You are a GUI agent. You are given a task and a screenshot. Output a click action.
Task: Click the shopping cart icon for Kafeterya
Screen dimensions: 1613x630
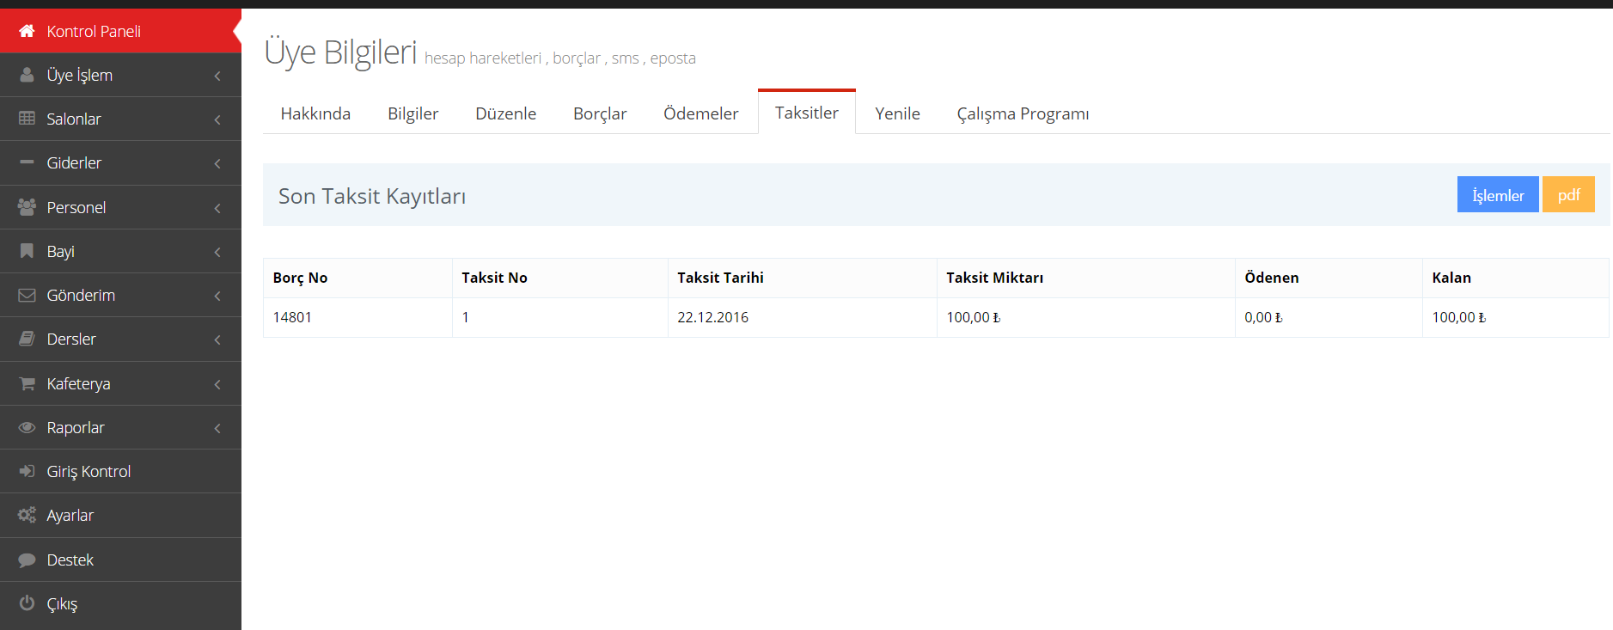27,383
